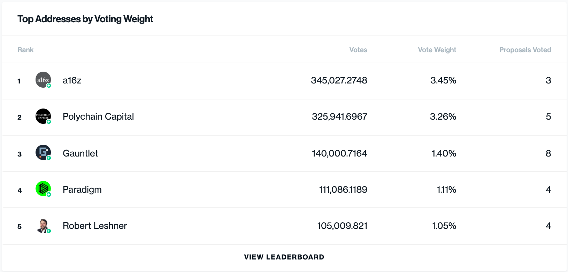The image size is (568, 272).
Task: Click the green Paradigm logo icon
Action: point(43,189)
